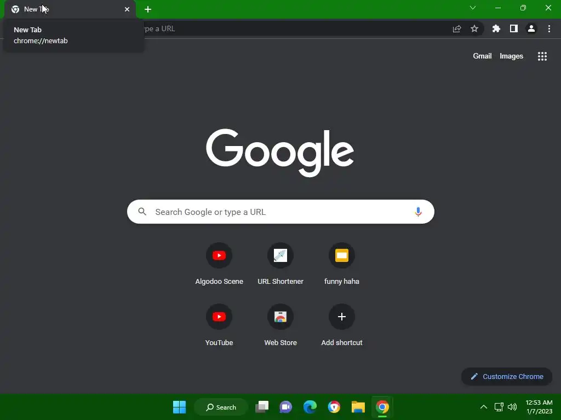Open the Chrome profile avatar
561x420 pixels.
pyautogui.click(x=531, y=28)
